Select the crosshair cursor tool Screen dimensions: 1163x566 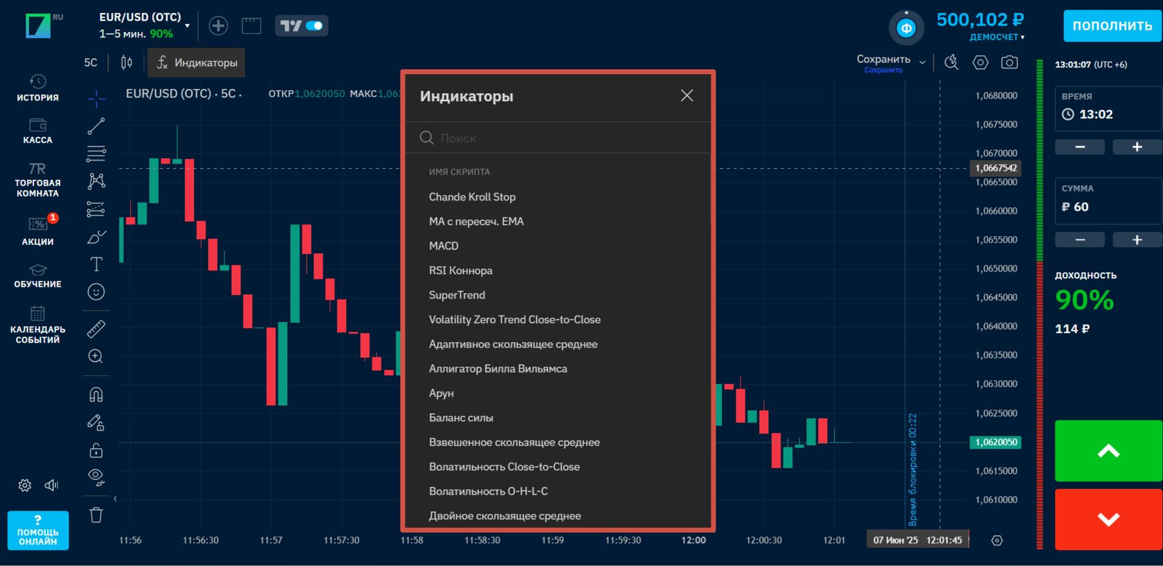click(96, 98)
